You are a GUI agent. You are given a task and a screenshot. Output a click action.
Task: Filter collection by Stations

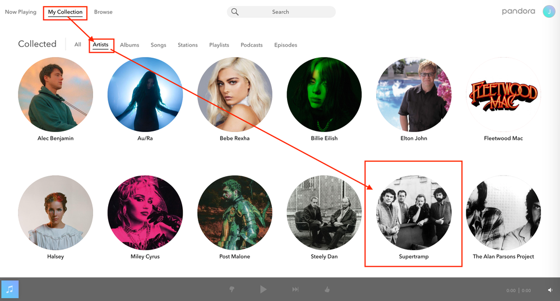point(187,45)
